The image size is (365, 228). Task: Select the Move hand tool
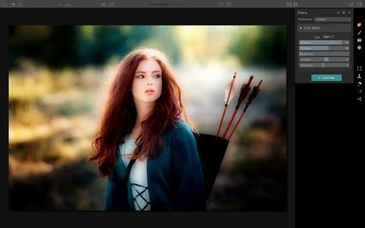[360, 24]
